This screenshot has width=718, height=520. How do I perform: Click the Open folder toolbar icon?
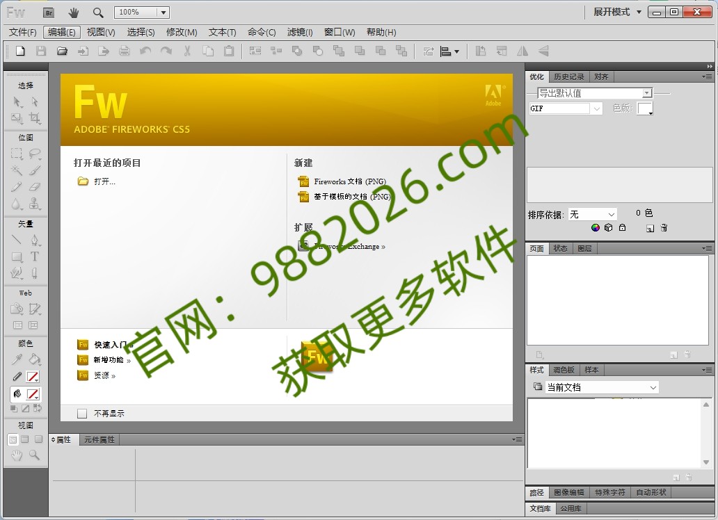[62, 51]
